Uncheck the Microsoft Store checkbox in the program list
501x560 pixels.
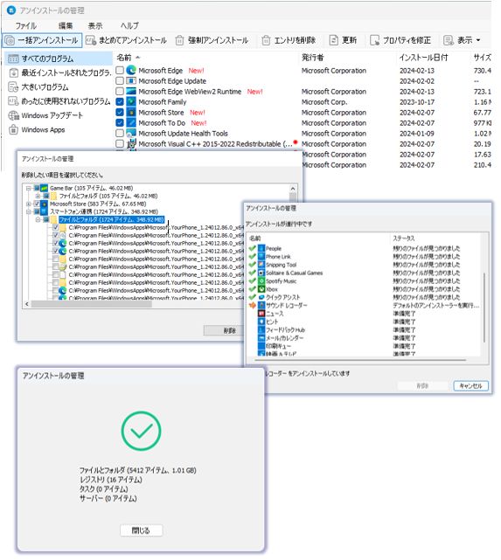120,112
